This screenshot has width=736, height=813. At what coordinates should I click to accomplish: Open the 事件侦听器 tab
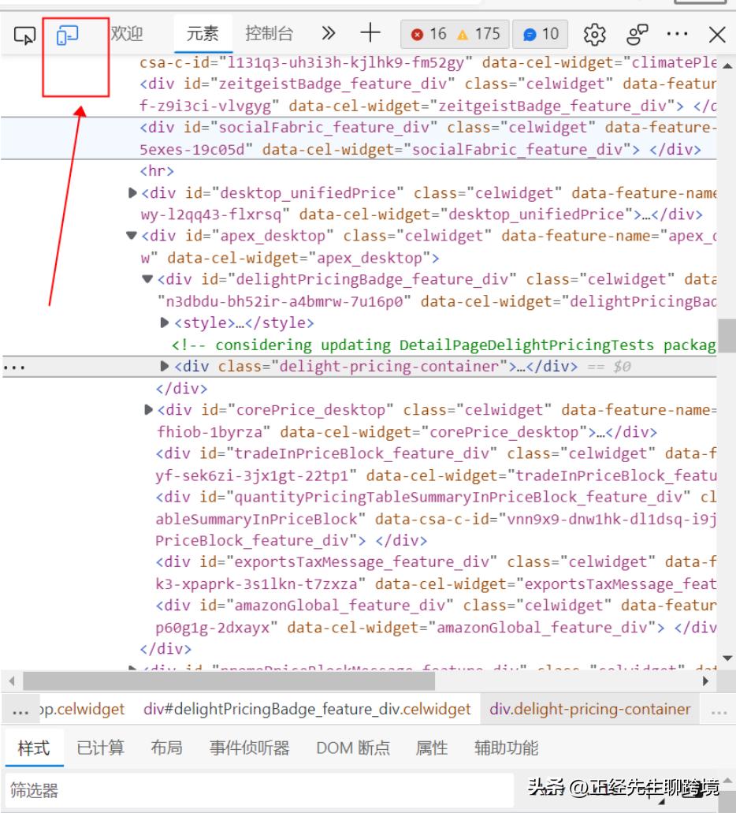(x=249, y=748)
